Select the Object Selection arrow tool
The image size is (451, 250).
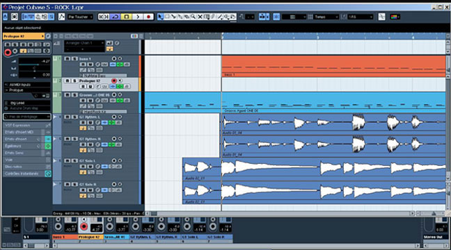coord(160,17)
